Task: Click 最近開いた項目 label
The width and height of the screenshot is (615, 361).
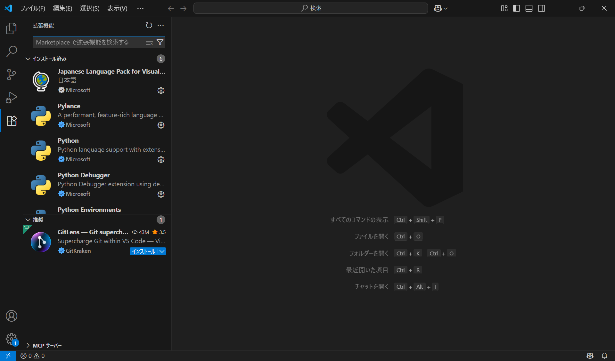Action: [367, 270]
